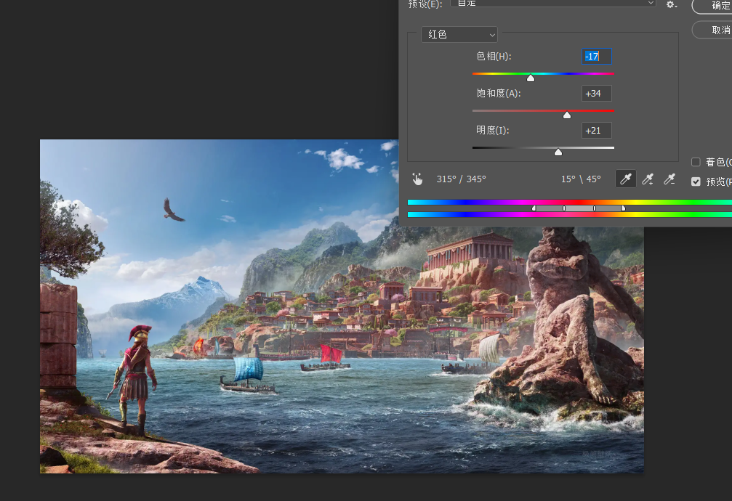The width and height of the screenshot is (732, 501).
Task: Open the 红色 color channel dropdown
Action: pyautogui.click(x=459, y=35)
